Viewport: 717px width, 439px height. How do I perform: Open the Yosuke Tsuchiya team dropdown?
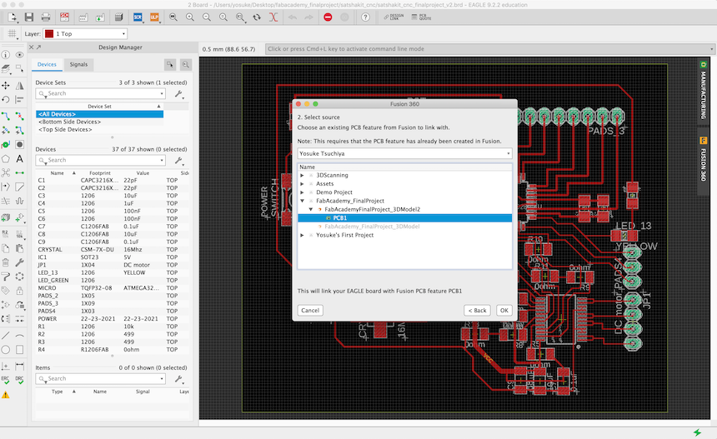pyautogui.click(x=404, y=153)
